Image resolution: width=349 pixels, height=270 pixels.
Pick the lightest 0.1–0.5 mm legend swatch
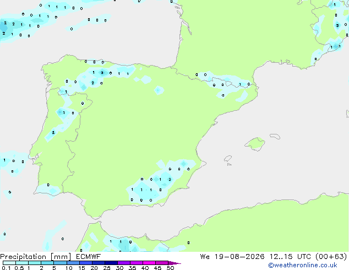pyautogui.click(x=9, y=263)
